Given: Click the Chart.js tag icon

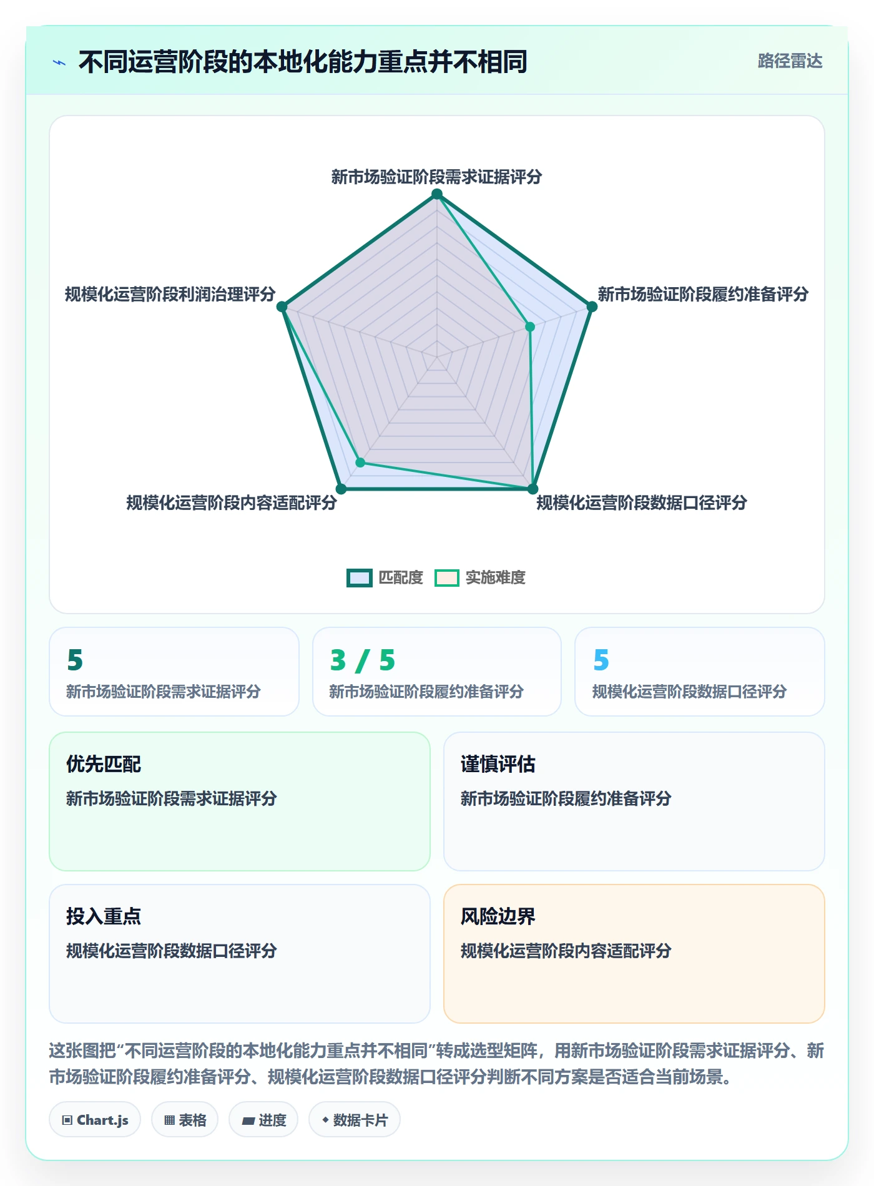Looking at the screenshot, I should 67,1120.
